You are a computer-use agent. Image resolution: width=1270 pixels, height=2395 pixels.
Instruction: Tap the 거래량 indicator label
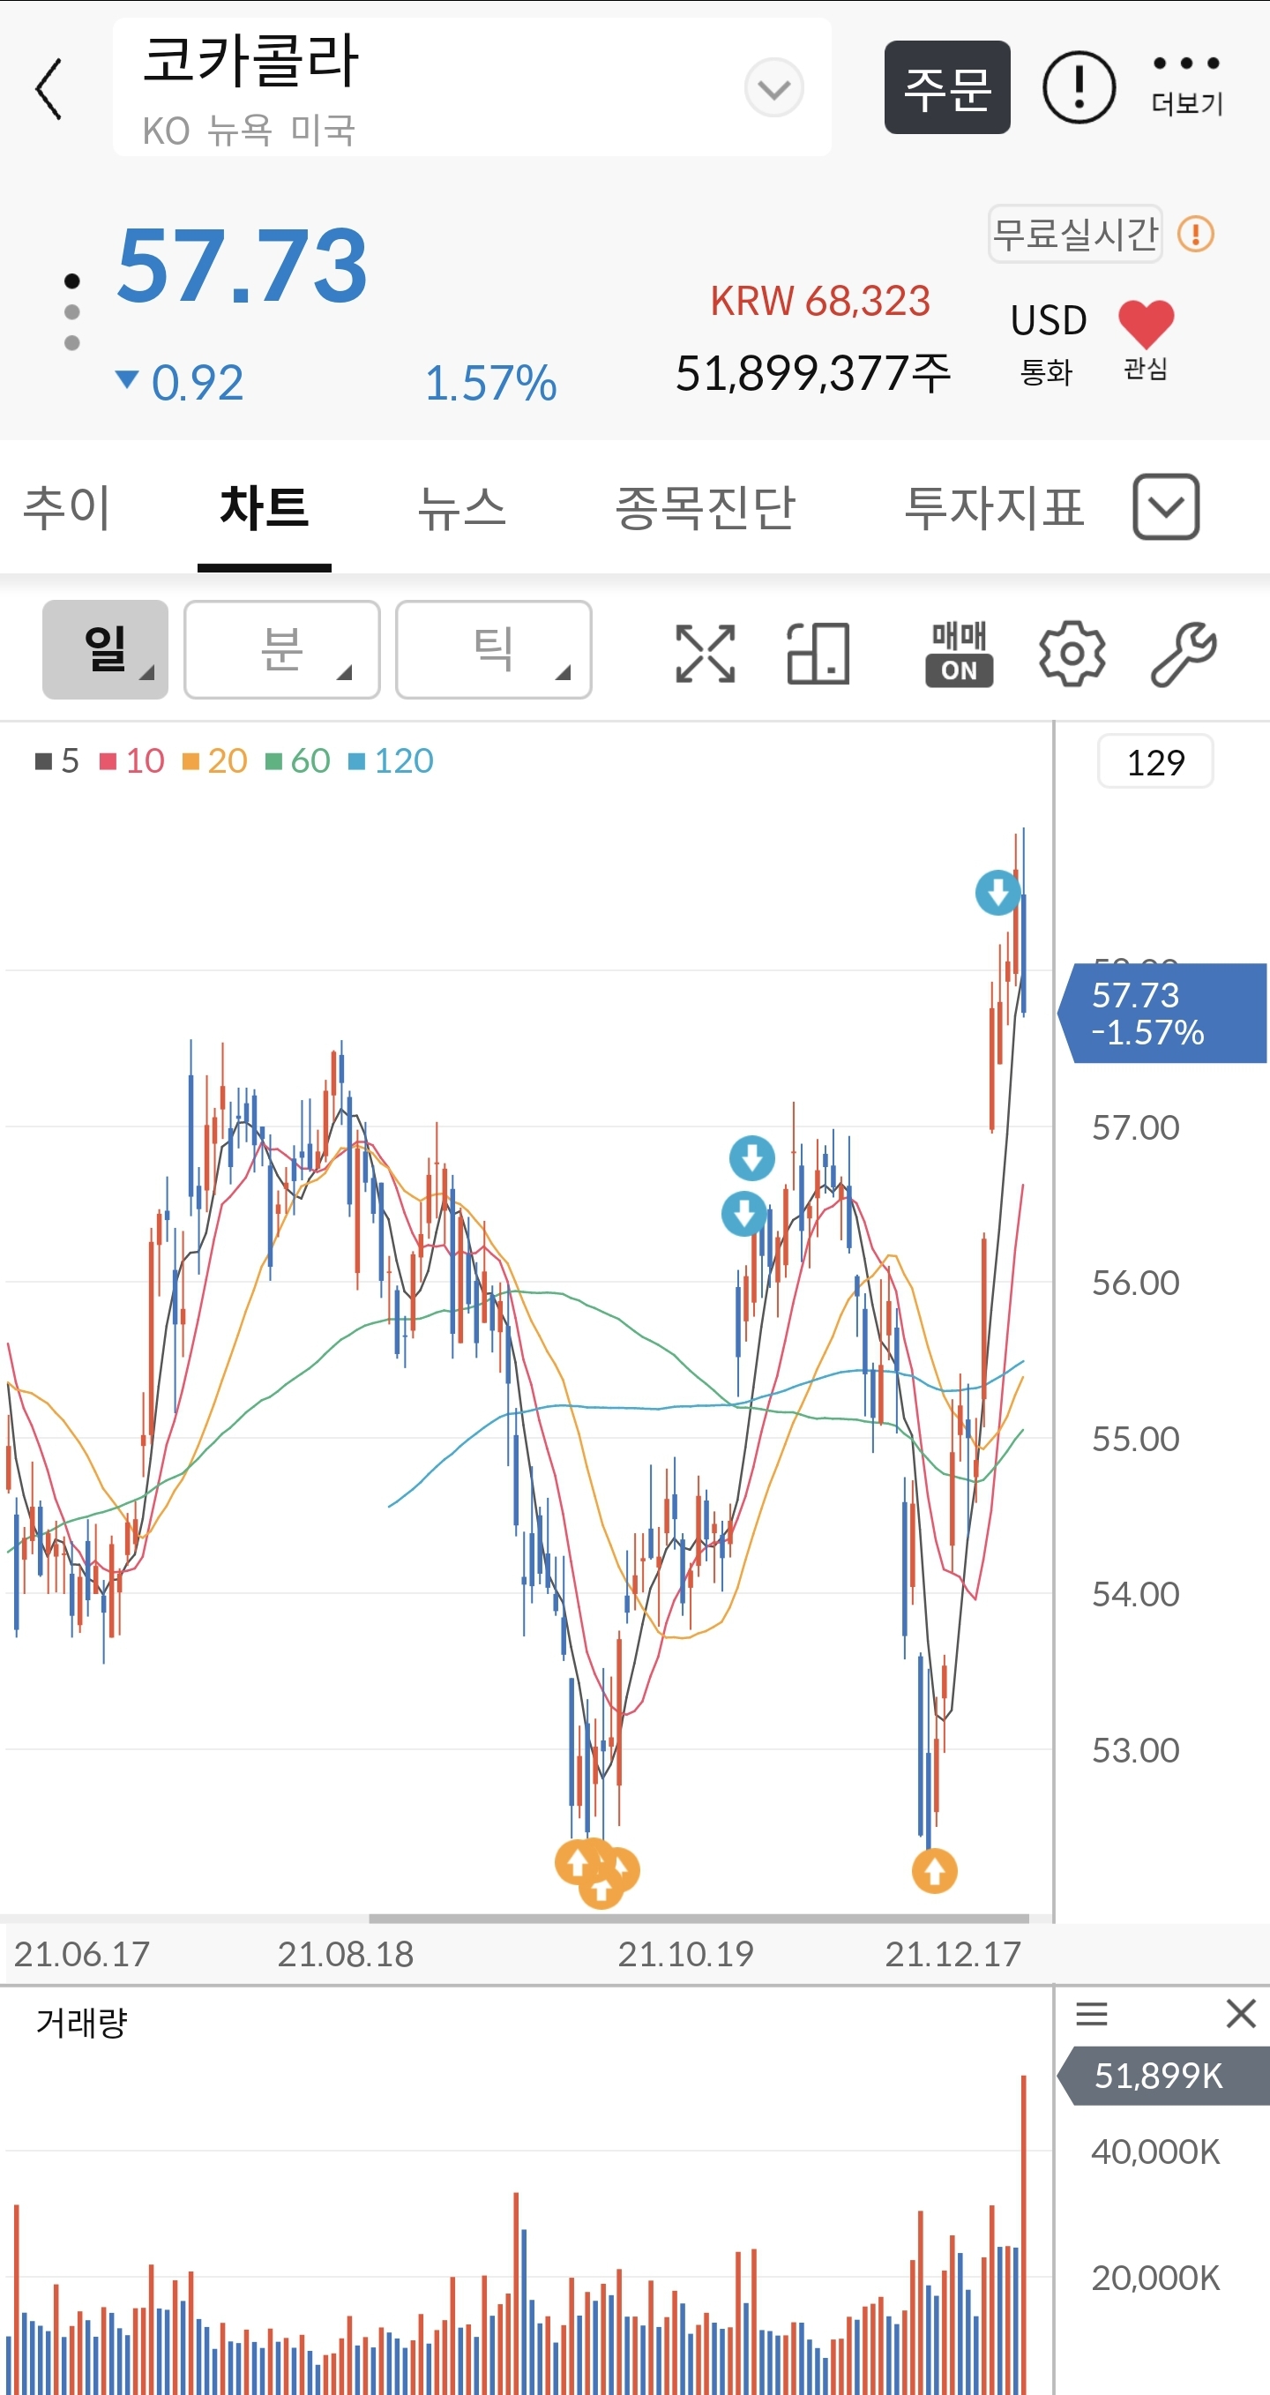(x=82, y=2021)
